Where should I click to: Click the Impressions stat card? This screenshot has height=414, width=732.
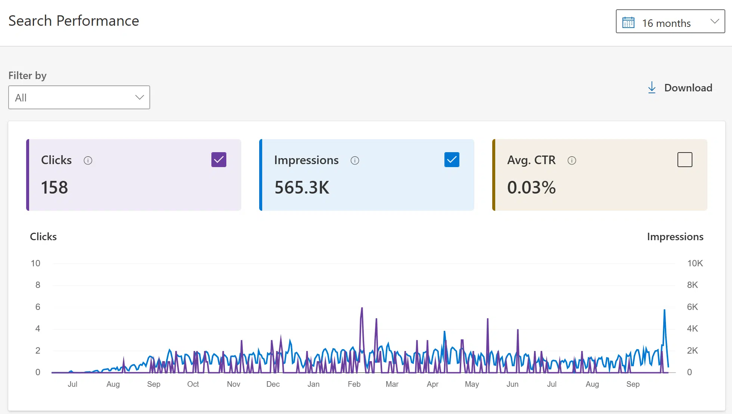(x=366, y=175)
